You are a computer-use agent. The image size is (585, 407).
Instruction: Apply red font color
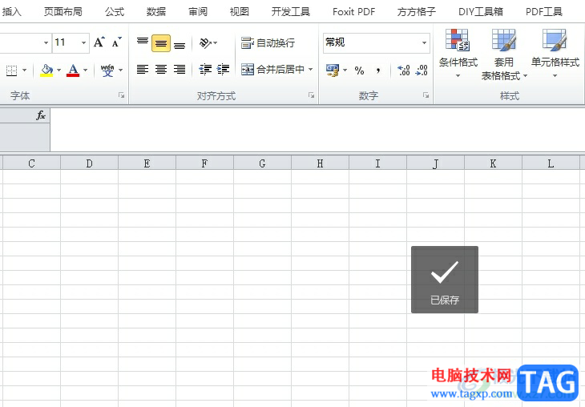73,70
